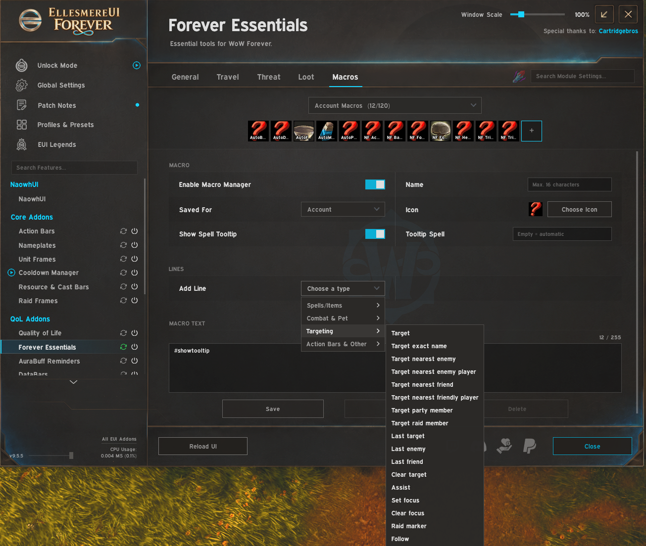Click the PayPal donation icon
This screenshot has height=546, width=646.
tap(530, 446)
